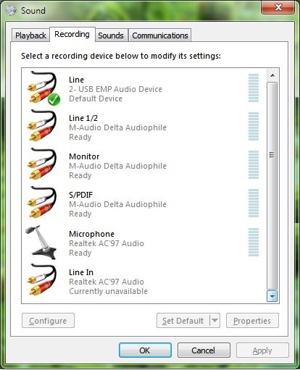
Task: Confirm with the OK button
Action: 145,350
